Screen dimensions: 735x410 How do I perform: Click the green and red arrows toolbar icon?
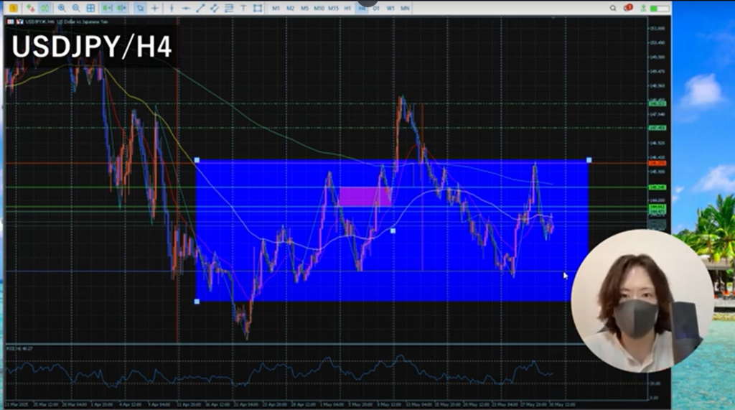30,8
